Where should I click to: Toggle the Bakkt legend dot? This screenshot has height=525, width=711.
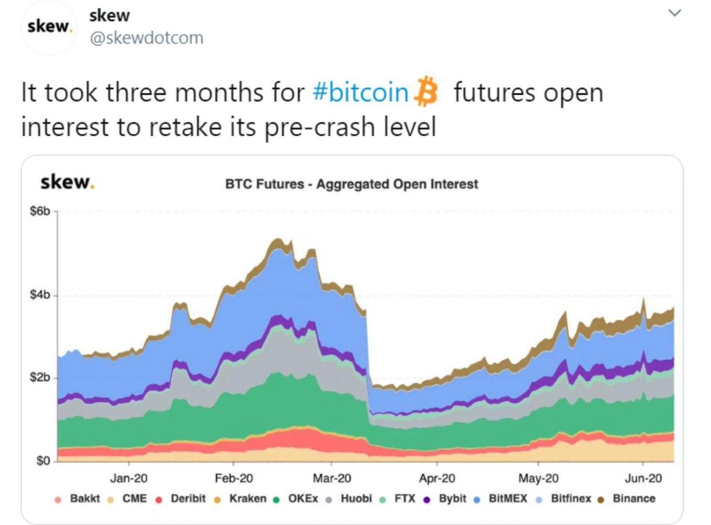point(58,500)
